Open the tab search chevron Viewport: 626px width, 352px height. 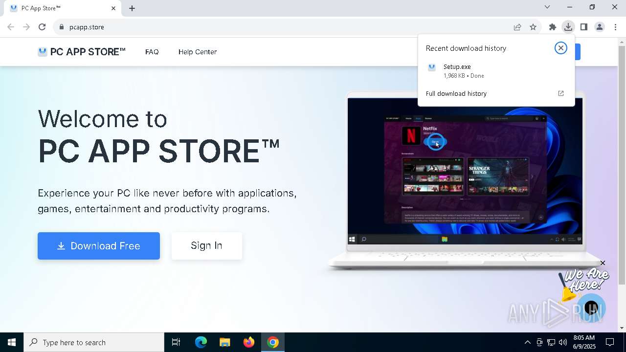[x=547, y=7]
